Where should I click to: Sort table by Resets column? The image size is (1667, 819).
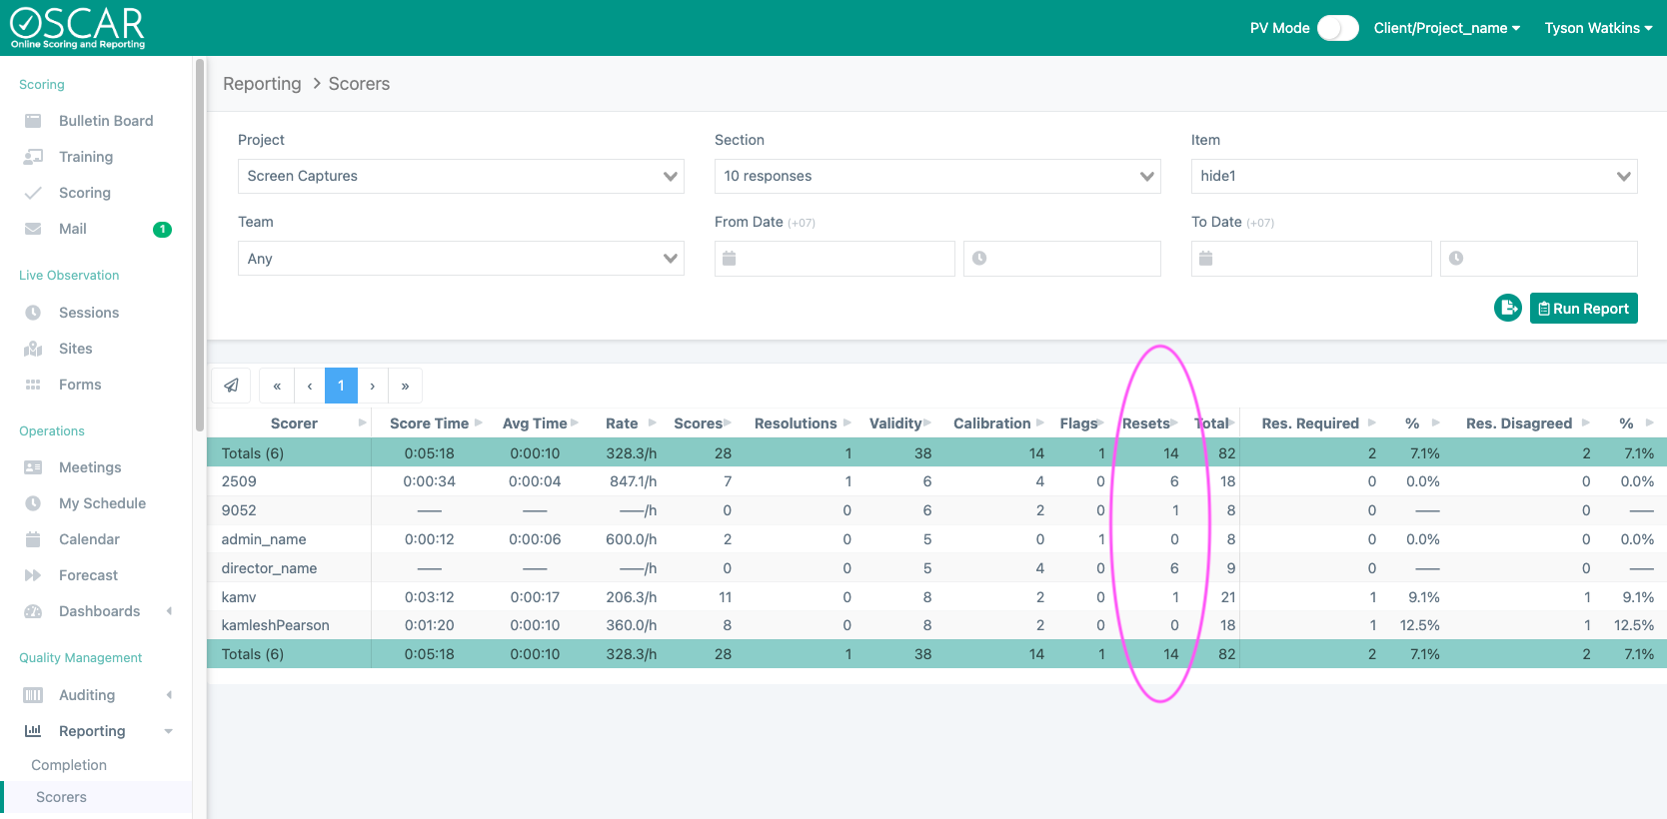1146,423
